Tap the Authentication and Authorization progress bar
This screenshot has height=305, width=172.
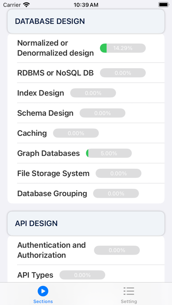(x=117, y=250)
